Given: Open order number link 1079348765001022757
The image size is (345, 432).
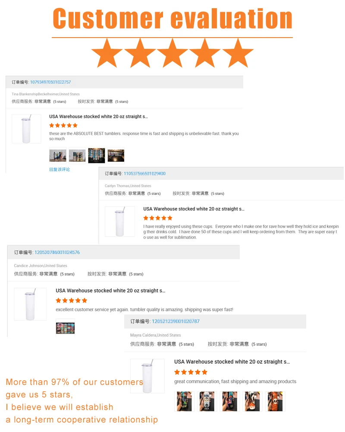Looking at the screenshot, I should point(50,82).
